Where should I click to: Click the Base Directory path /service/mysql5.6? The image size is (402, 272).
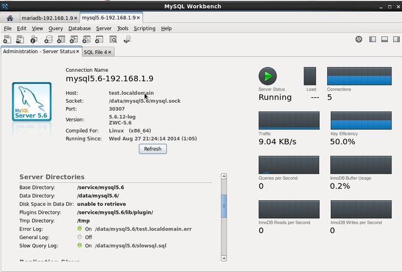pyautogui.click(x=100, y=187)
